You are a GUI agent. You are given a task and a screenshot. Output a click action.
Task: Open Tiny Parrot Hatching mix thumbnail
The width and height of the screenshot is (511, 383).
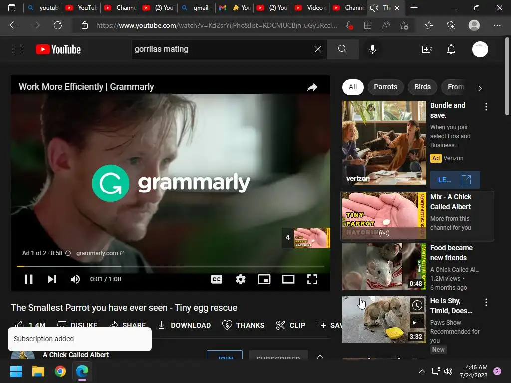384,216
